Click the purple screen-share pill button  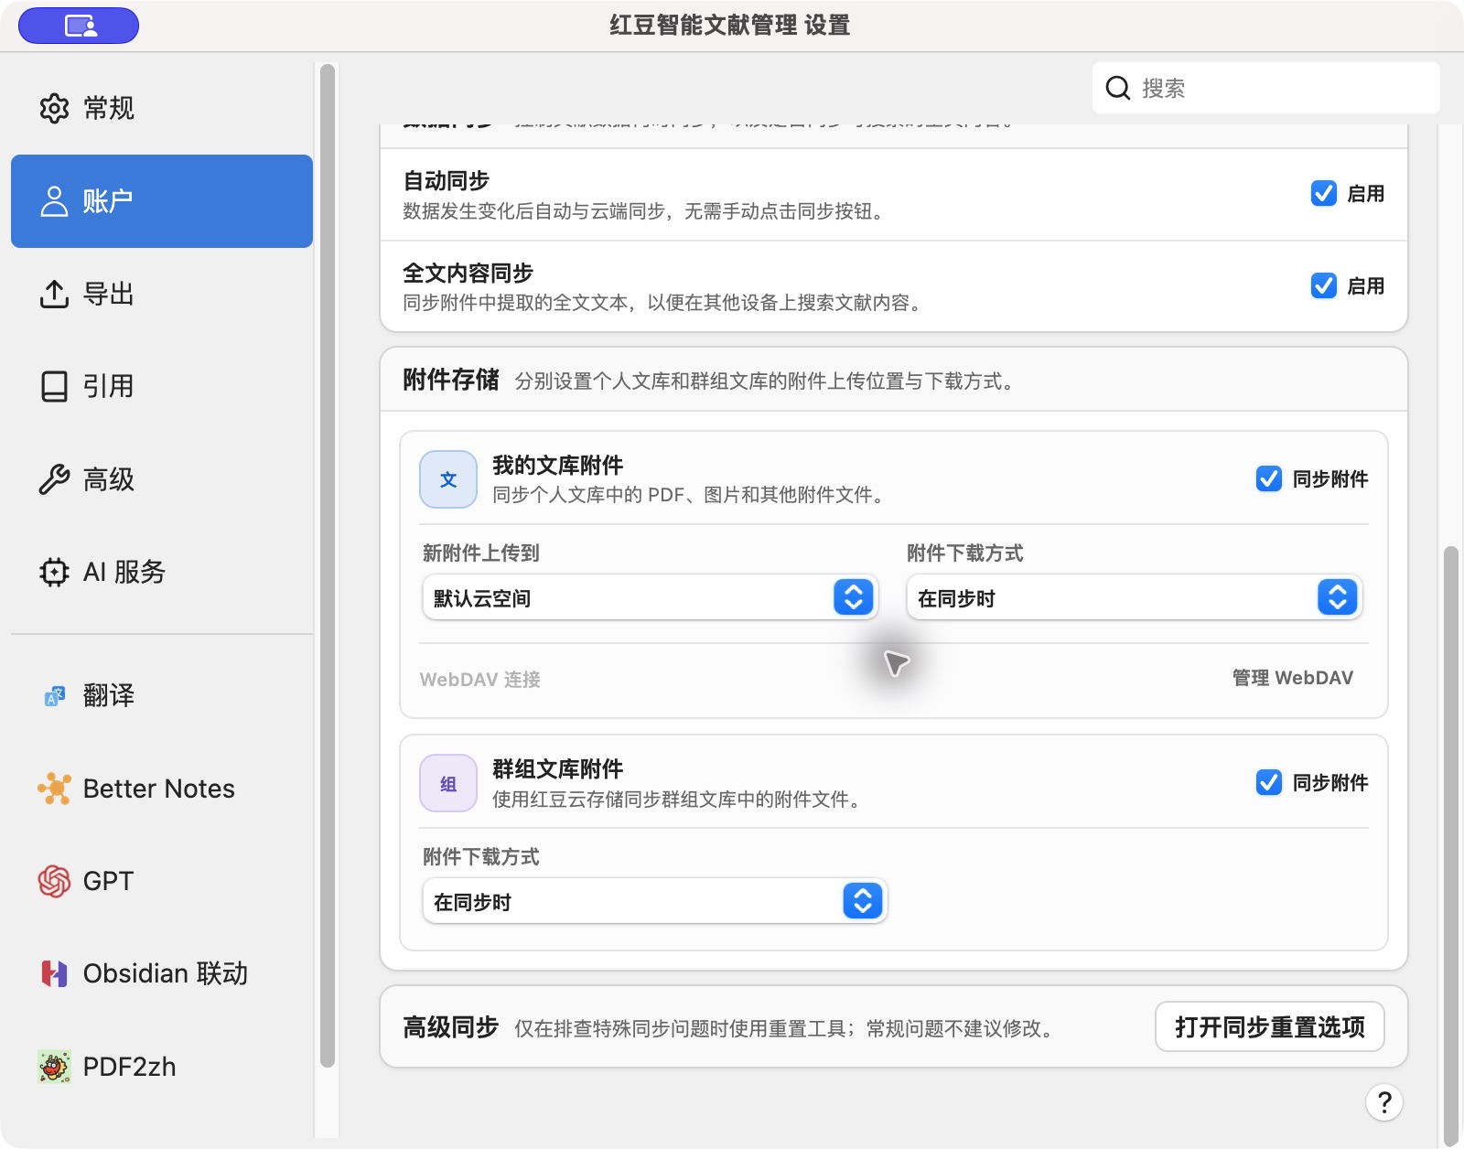[x=79, y=26]
